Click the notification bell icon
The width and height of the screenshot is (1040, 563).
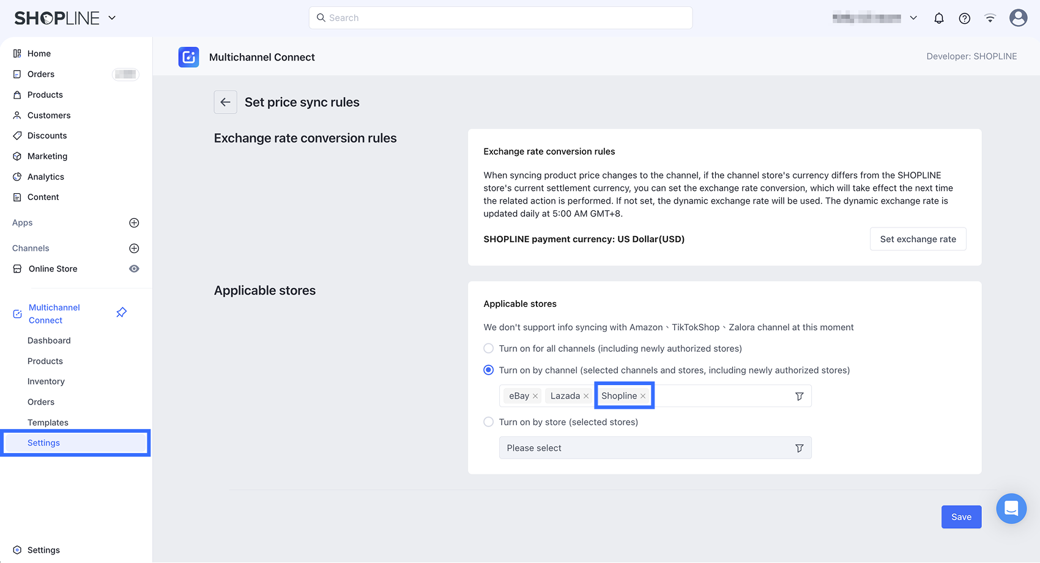[939, 18]
